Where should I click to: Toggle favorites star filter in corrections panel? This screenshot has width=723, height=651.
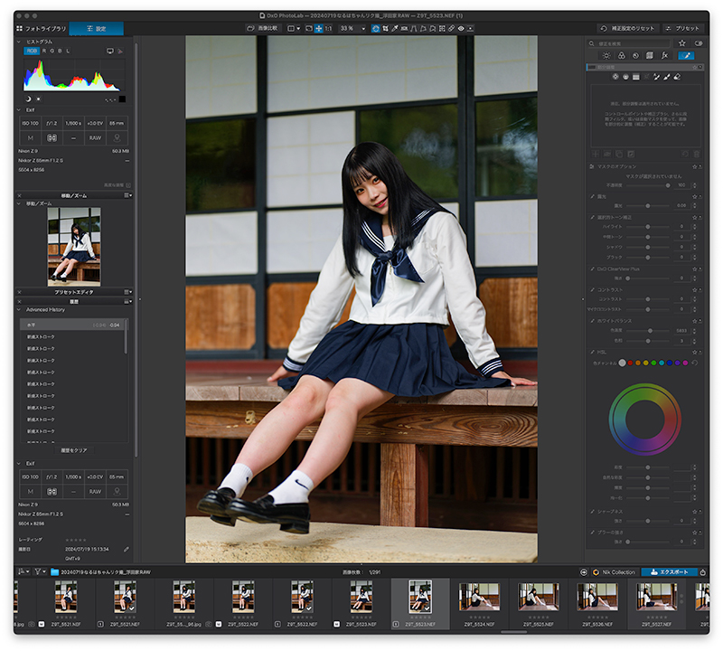(x=682, y=43)
